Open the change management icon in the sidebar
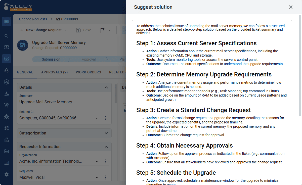Screen dimensions: 302x185 7,59
